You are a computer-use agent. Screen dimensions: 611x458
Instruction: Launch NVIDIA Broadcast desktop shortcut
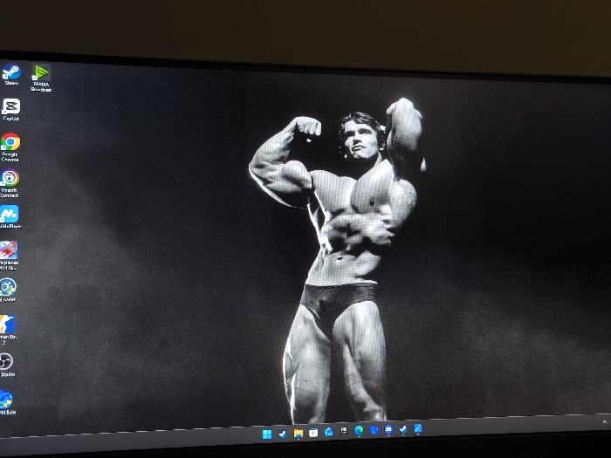tap(41, 78)
